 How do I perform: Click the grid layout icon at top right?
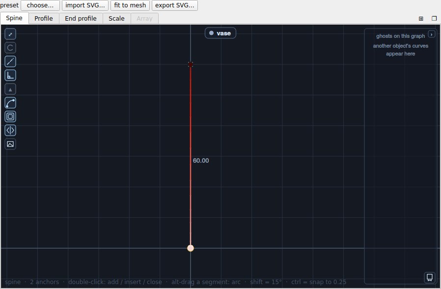(421, 19)
